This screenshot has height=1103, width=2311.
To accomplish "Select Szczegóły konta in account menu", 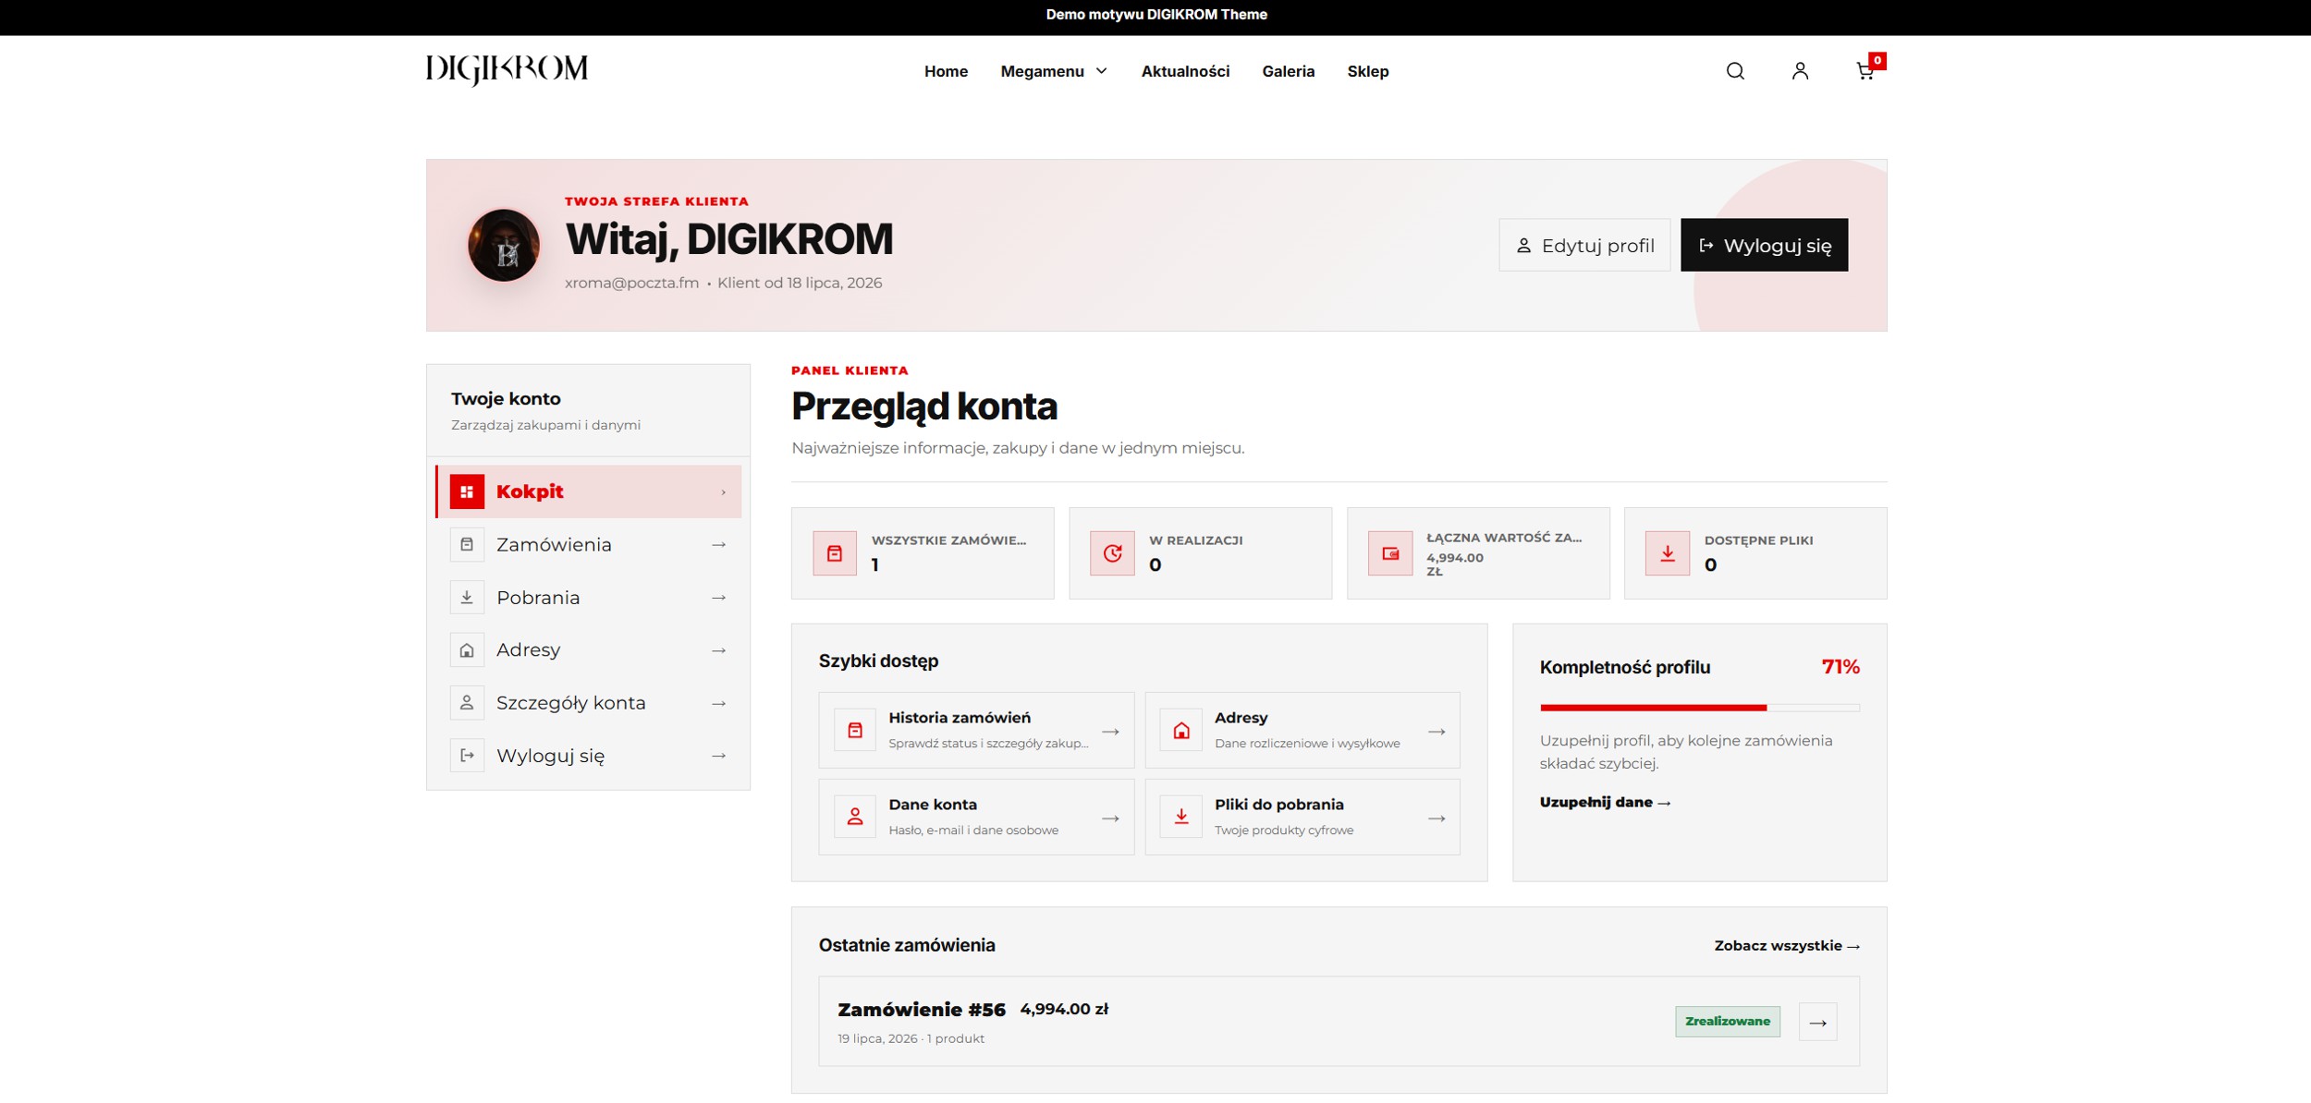I will tap(588, 702).
